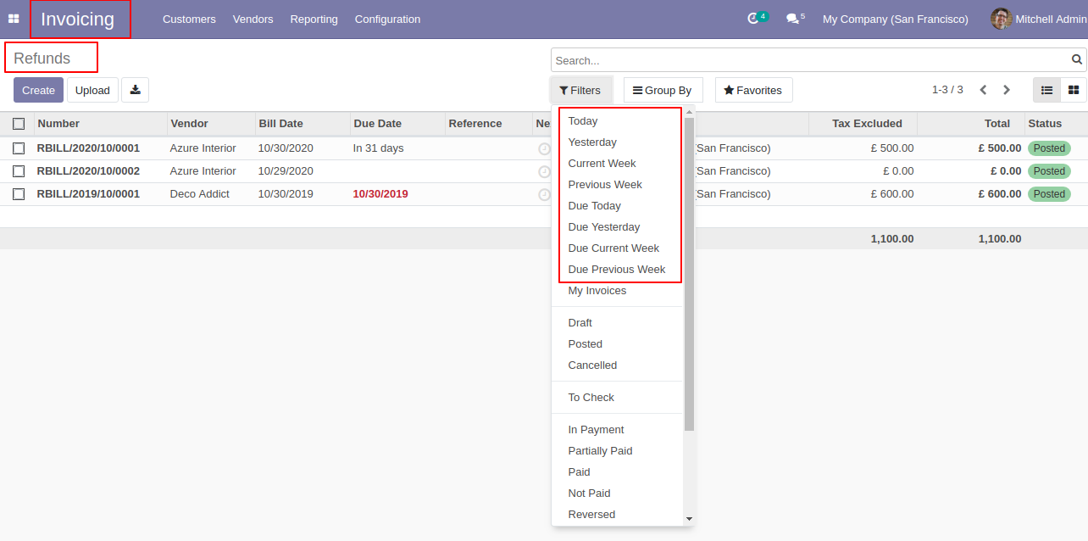The width and height of the screenshot is (1088, 541).
Task: Check the RBILL/2019/10/0001 row checkbox
Action: [x=19, y=194]
